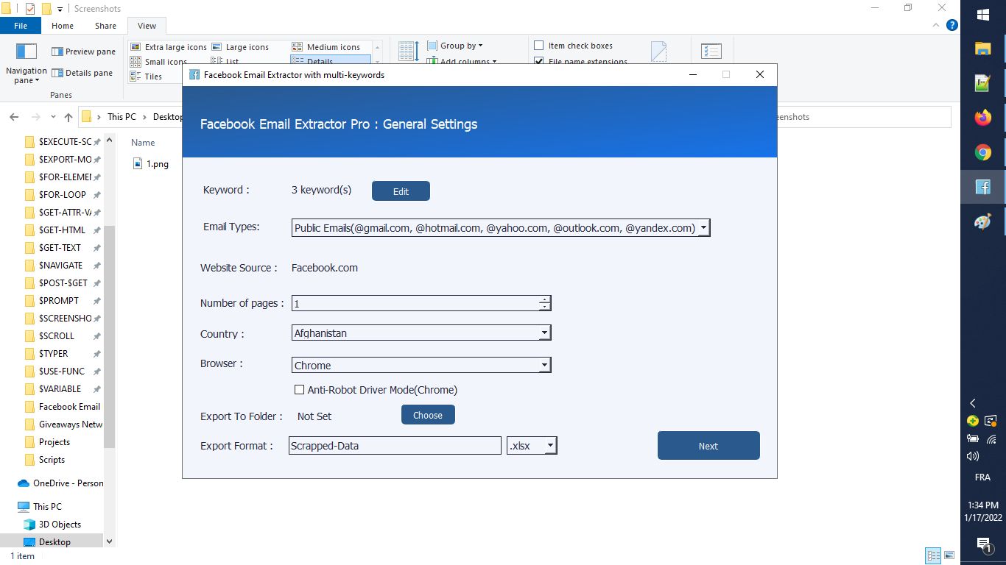Toggle File name extensions checkbox
Viewport: 1006px width, 565px height.
coord(580,62)
